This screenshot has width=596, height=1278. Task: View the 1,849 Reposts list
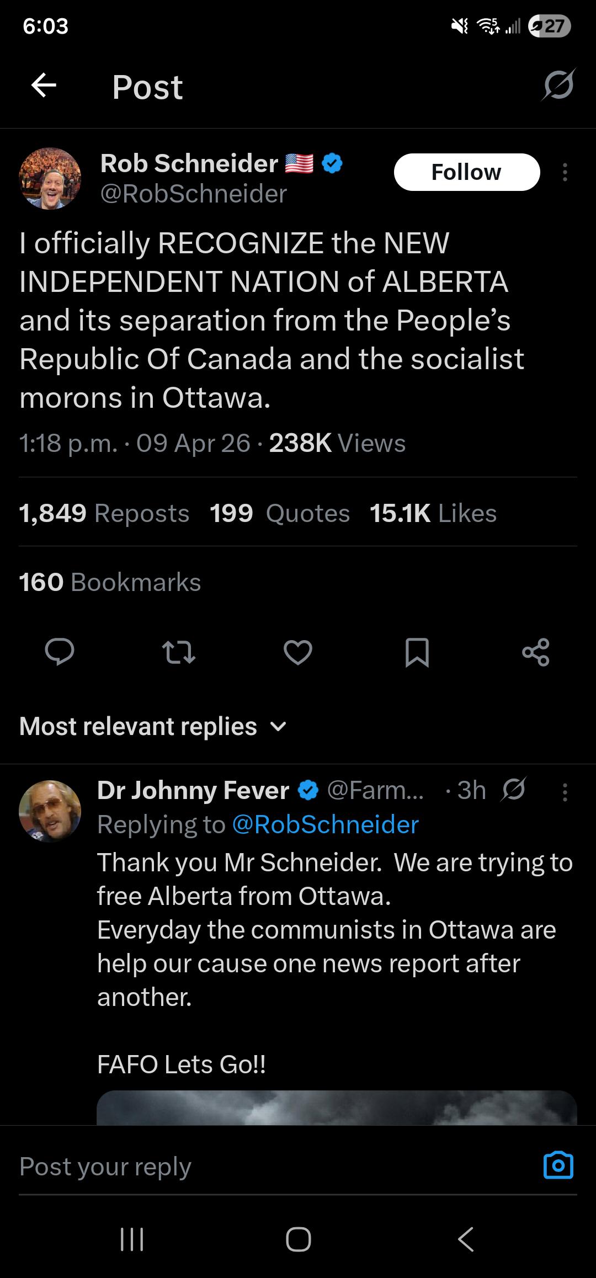(104, 513)
